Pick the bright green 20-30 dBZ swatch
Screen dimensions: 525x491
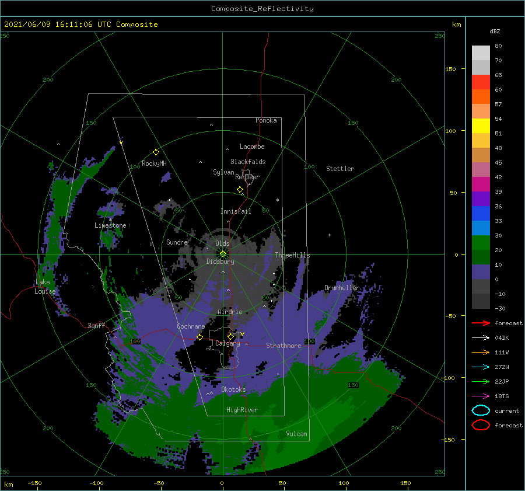click(481, 243)
